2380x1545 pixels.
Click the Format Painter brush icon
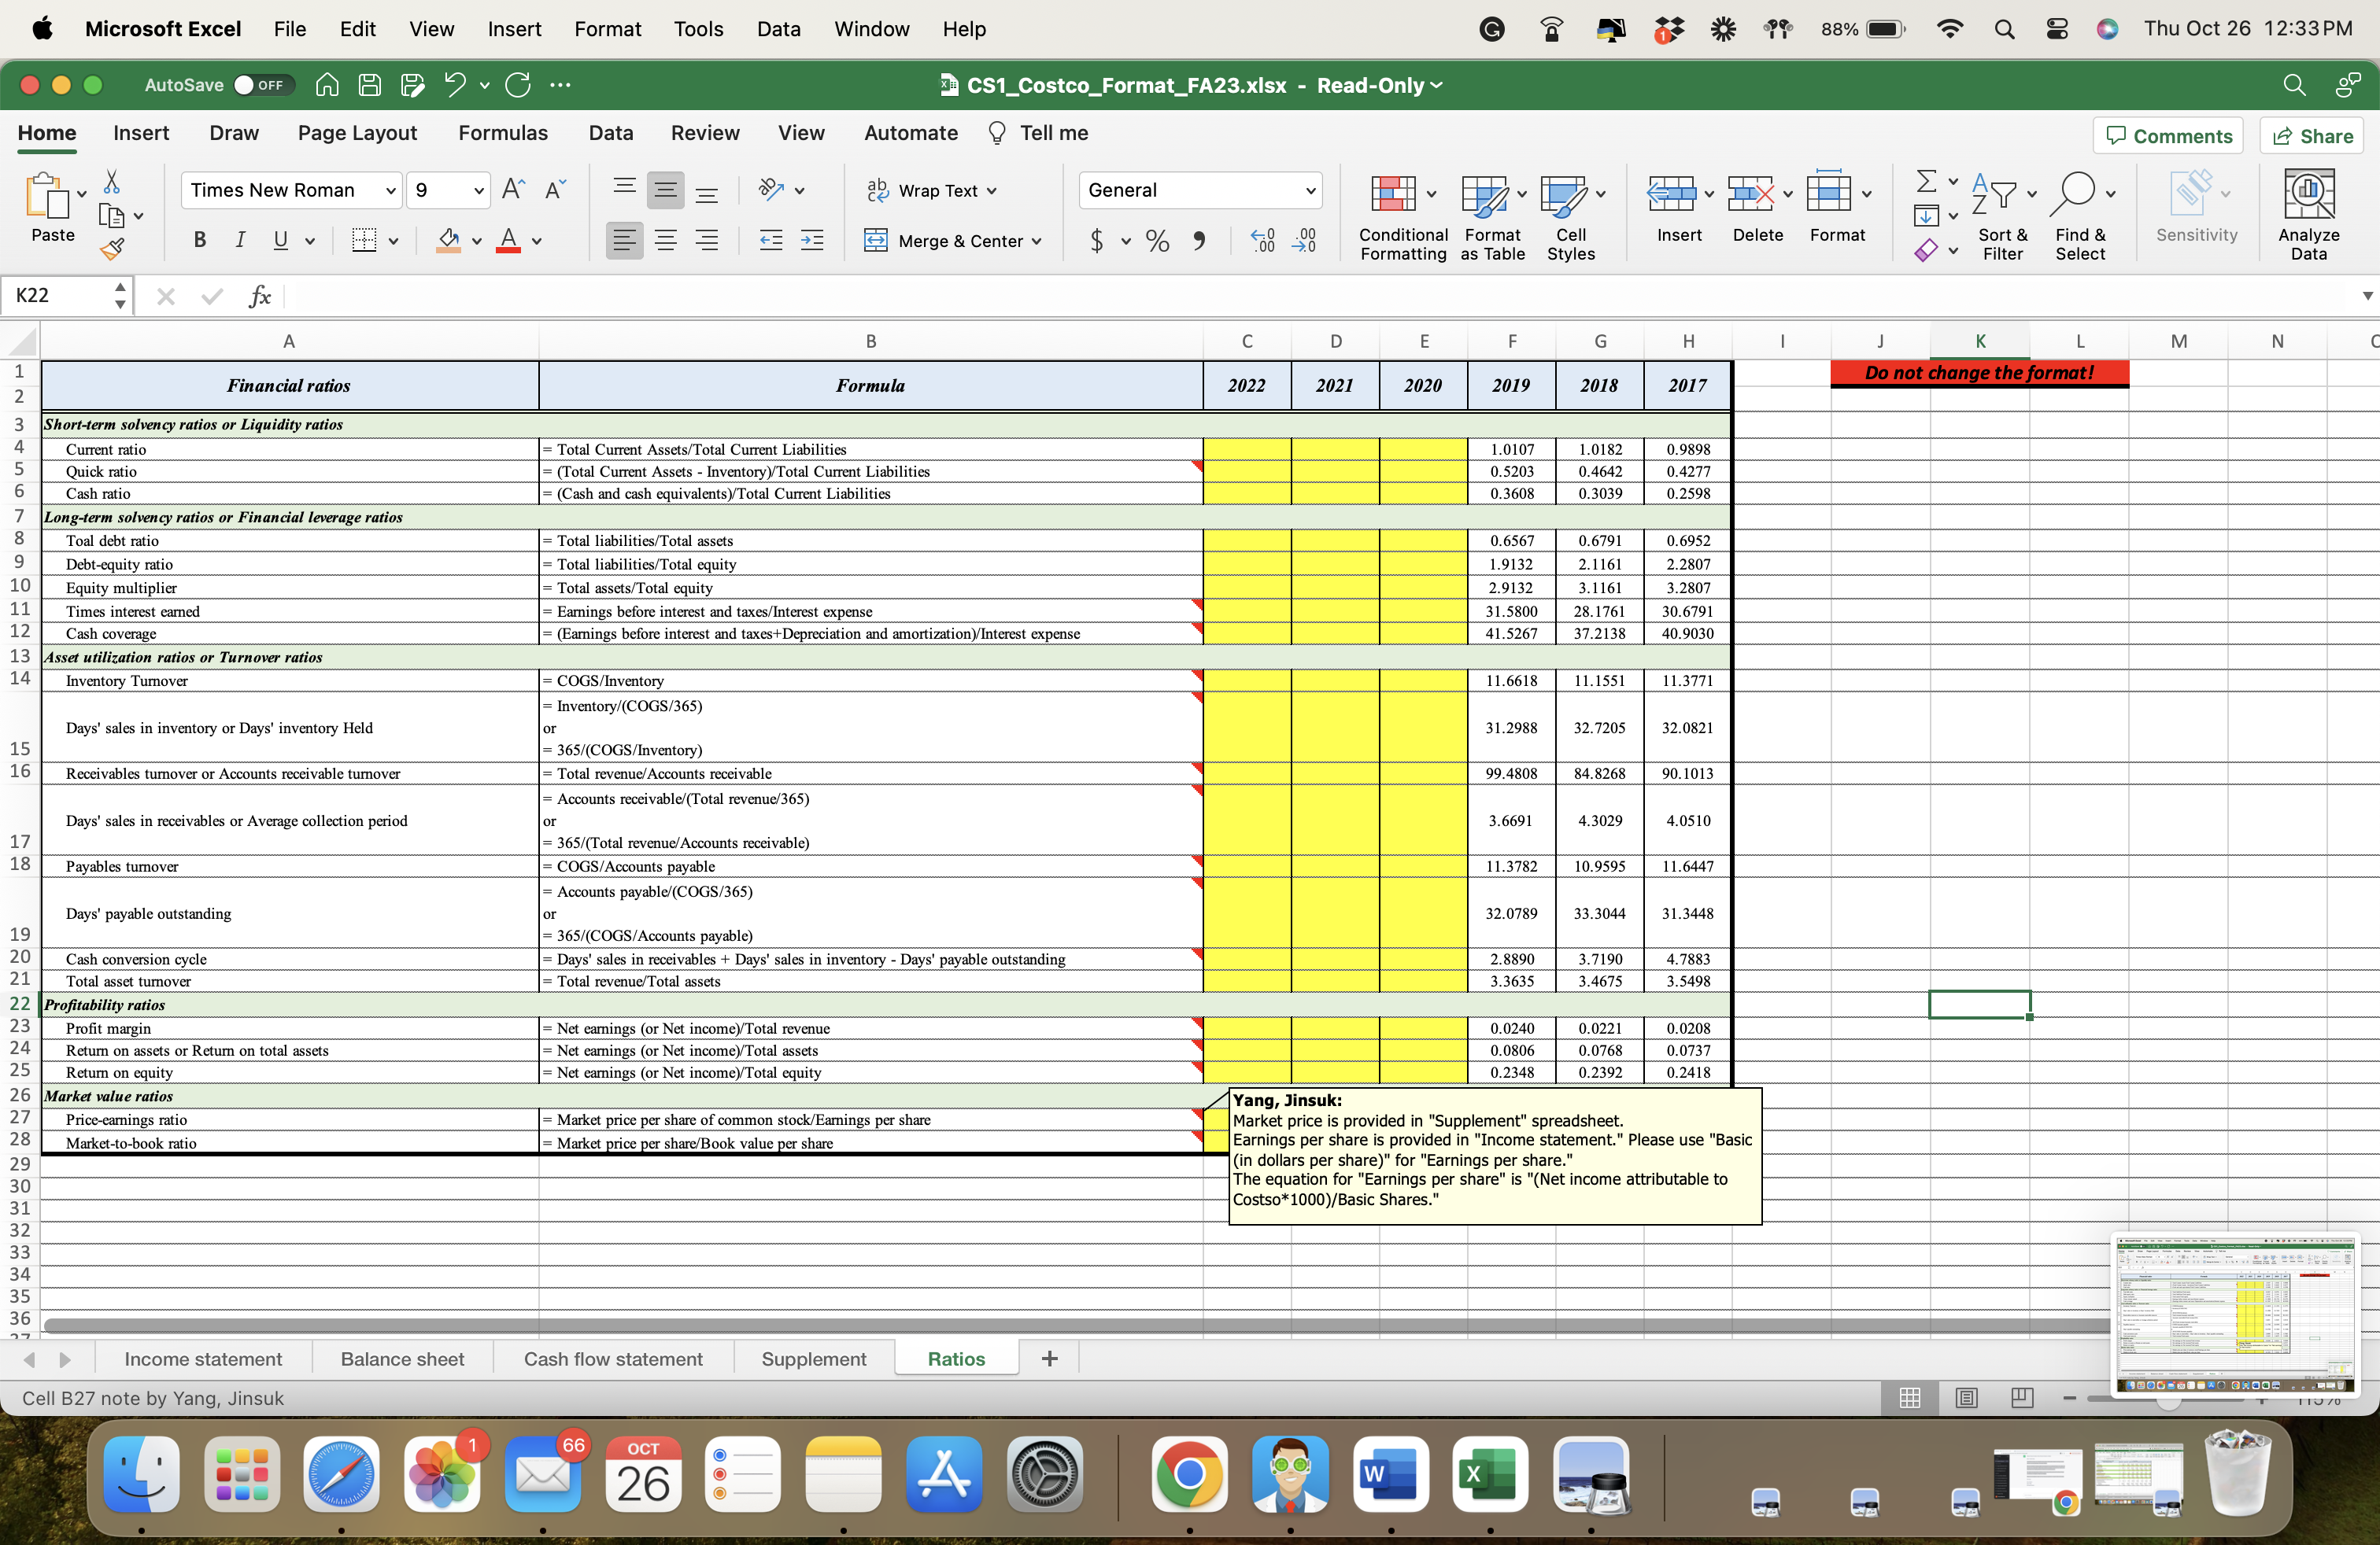pos(112,249)
